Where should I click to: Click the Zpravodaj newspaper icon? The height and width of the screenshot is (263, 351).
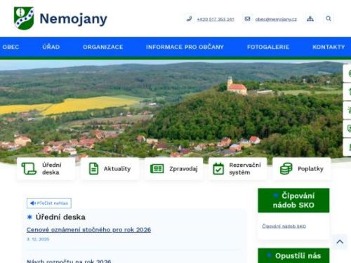(157, 168)
